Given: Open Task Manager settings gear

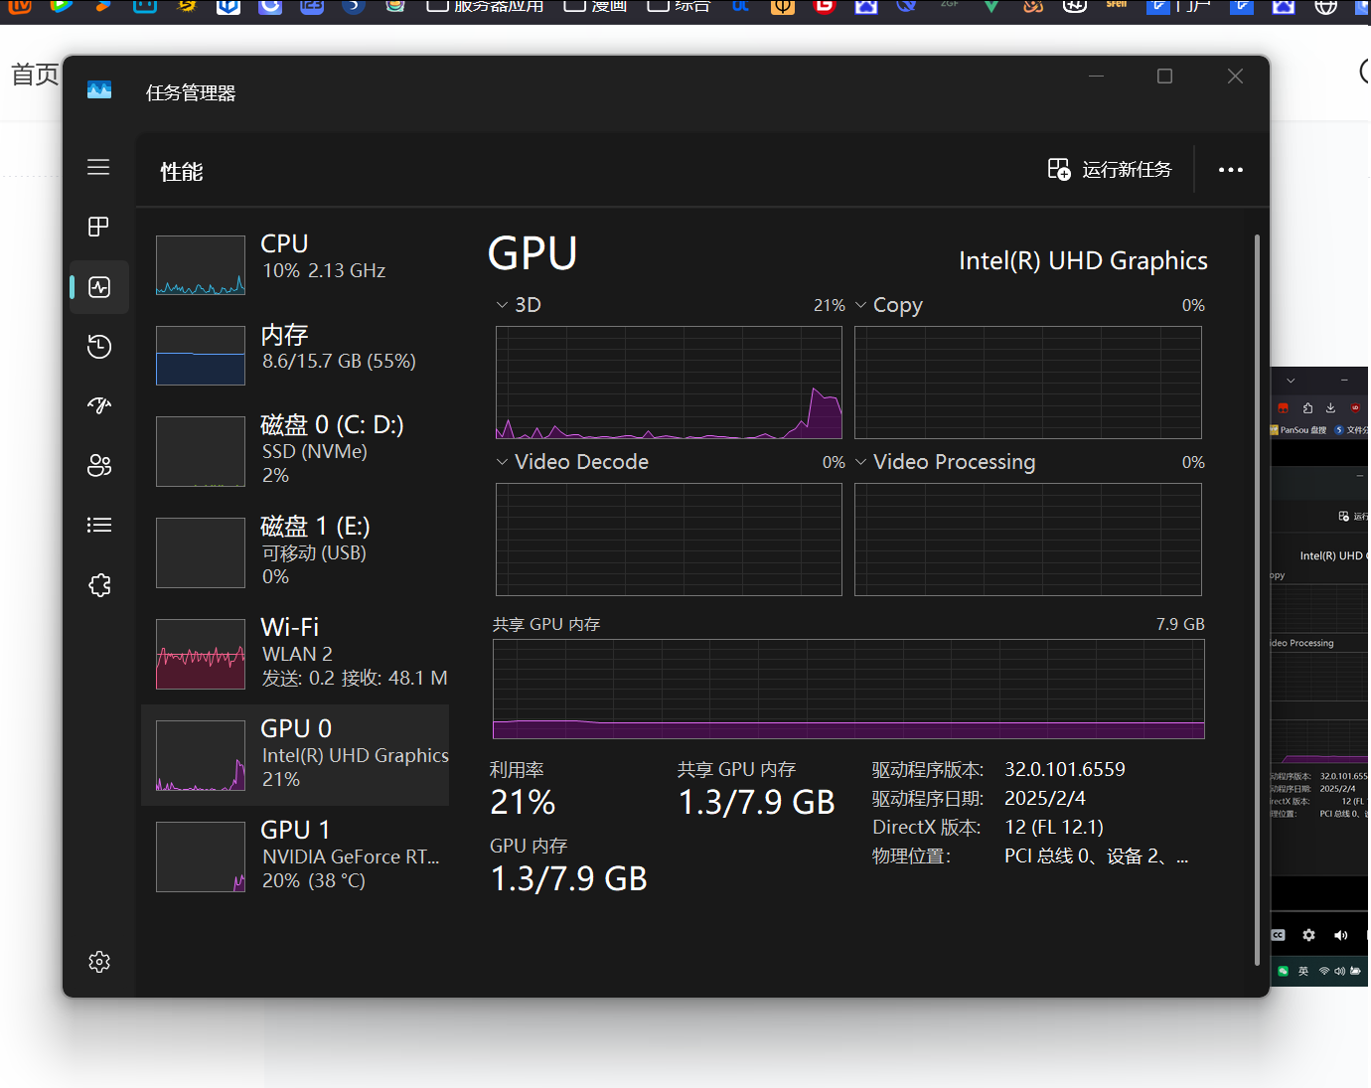Looking at the screenshot, I should (x=99, y=962).
